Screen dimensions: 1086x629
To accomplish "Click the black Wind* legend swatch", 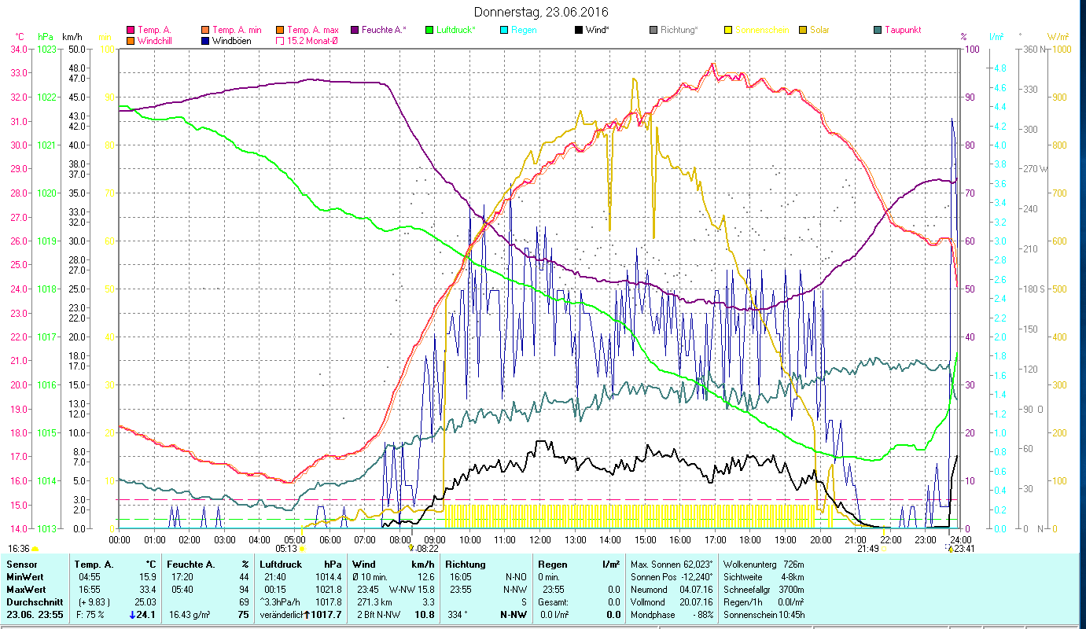I will pos(579,30).
